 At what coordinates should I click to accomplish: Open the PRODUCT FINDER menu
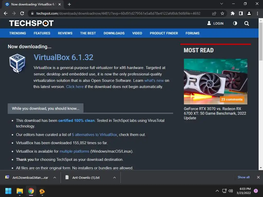[164, 33]
